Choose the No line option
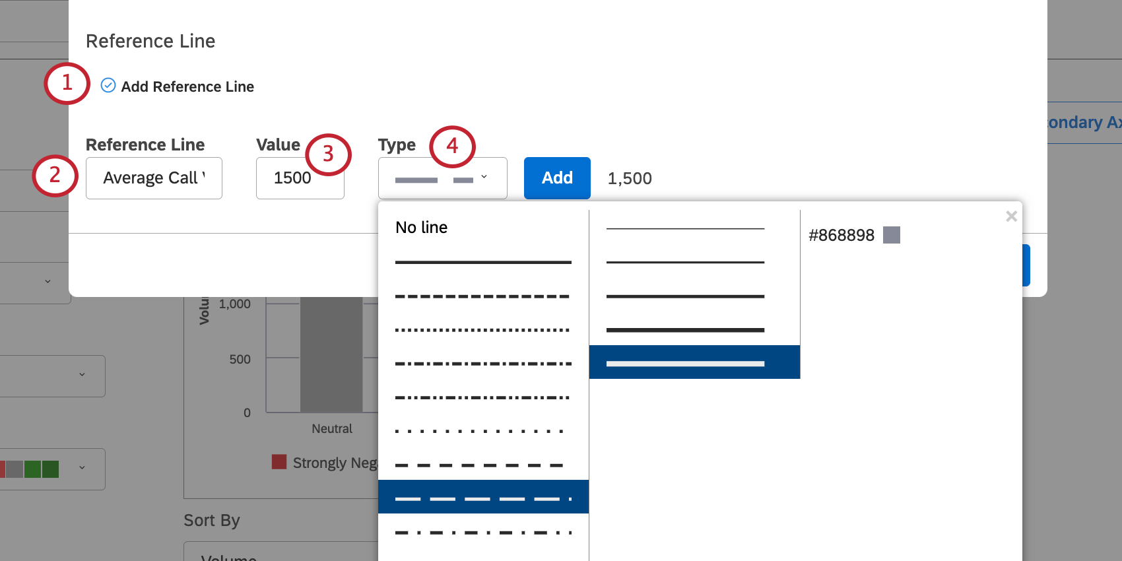Viewport: 1122px width, 561px height. point(421,227)
